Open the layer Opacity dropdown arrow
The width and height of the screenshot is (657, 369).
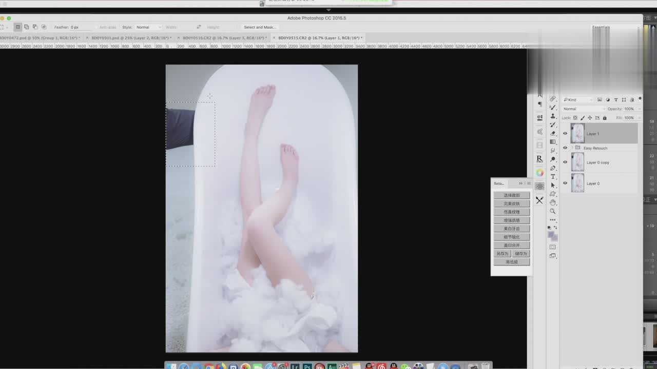tap(639, 109)
